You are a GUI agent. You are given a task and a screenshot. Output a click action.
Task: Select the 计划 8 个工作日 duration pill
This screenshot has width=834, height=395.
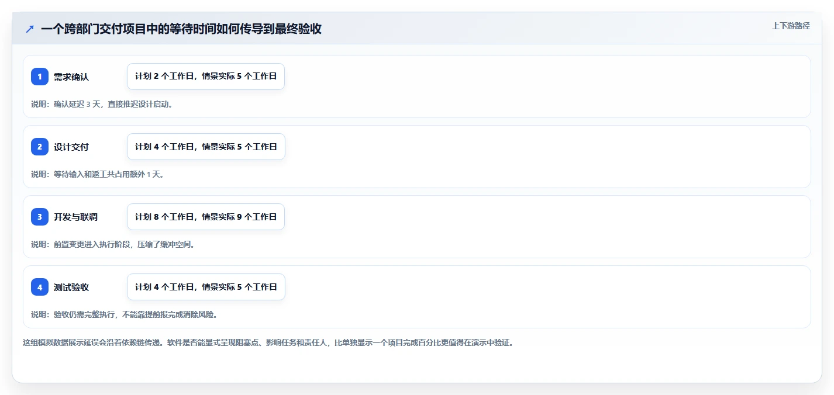(206, 217)
